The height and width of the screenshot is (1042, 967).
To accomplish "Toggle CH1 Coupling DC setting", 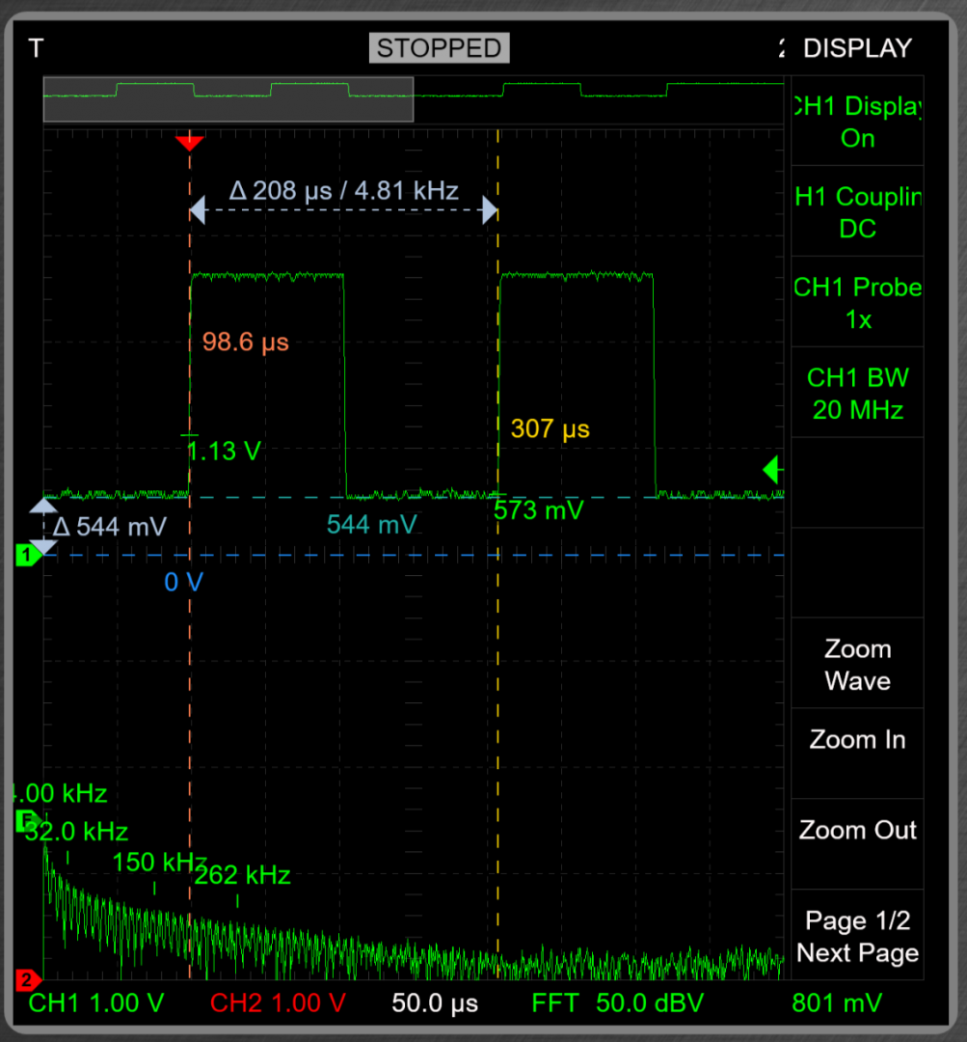I will [857, 212].
